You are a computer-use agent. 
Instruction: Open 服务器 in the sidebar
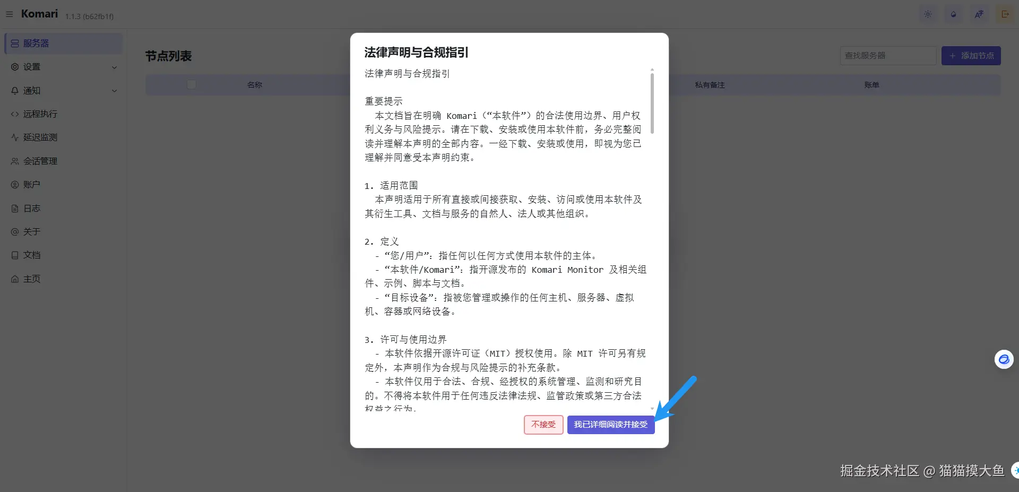click(x=64, y=44)
